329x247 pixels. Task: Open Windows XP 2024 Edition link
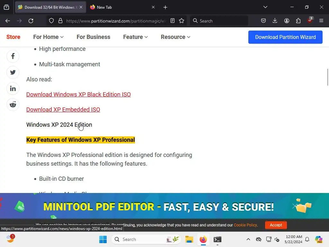[x=59, y=125]
